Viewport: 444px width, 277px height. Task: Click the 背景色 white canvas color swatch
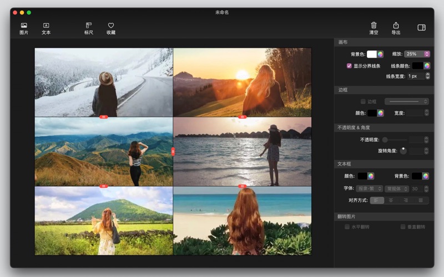[371, 54]
